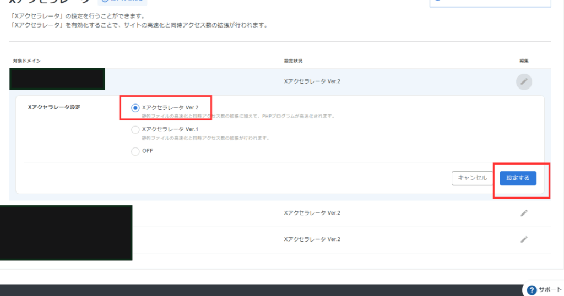Select the Xアクセラレータ Ver.2 radio button
The image size is (564, 296).
[x=135, y=108]
